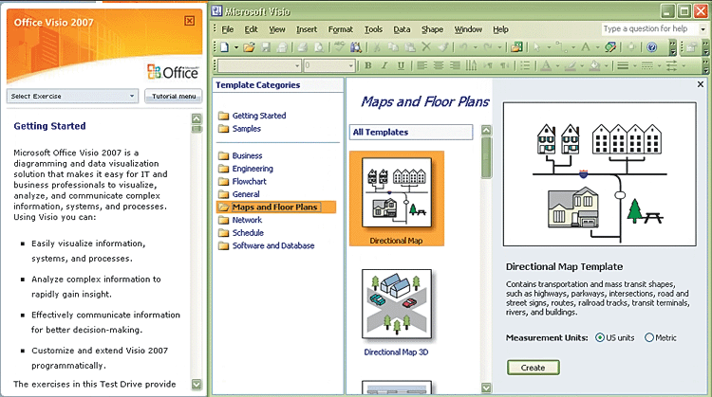The height and width of the screenshot is (397, 712).
Task: Click the Line Color pen icon
Action: coord(571,65)
